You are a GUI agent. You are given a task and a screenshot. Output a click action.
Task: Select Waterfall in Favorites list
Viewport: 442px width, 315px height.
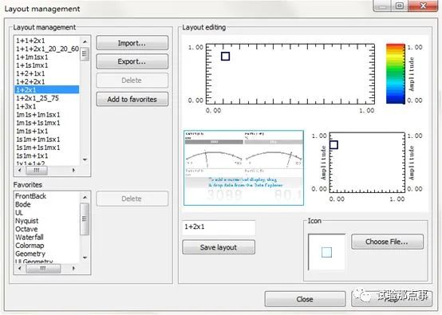[46, 237]
